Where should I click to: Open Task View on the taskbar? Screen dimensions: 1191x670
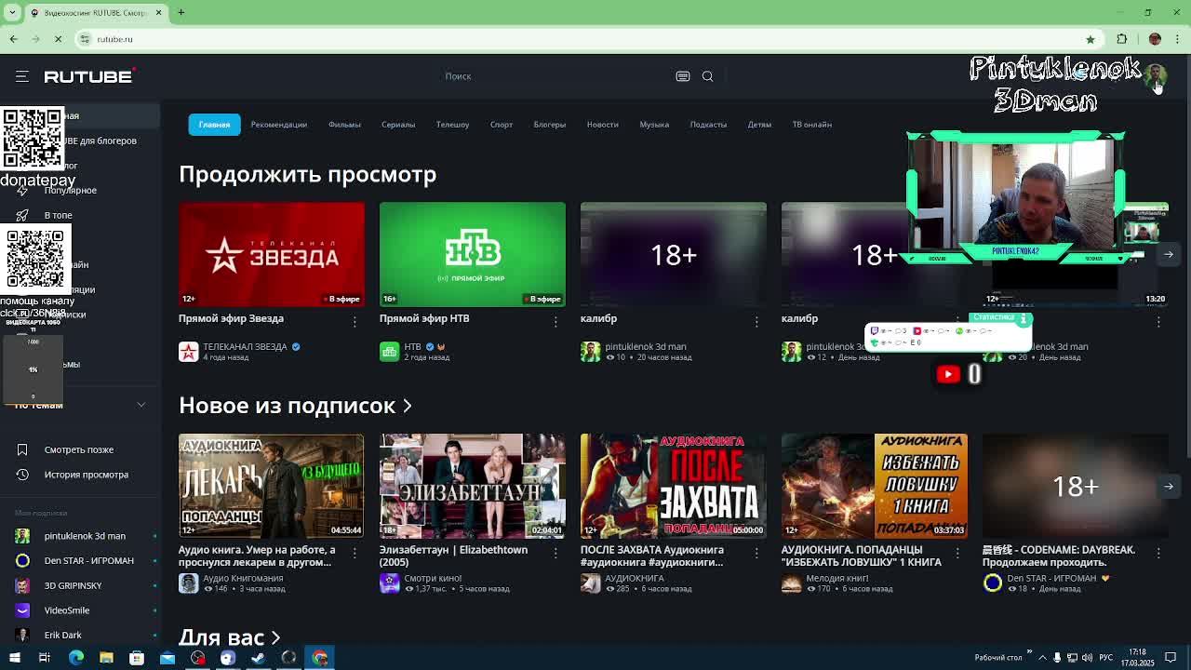[x=45, y=658]
